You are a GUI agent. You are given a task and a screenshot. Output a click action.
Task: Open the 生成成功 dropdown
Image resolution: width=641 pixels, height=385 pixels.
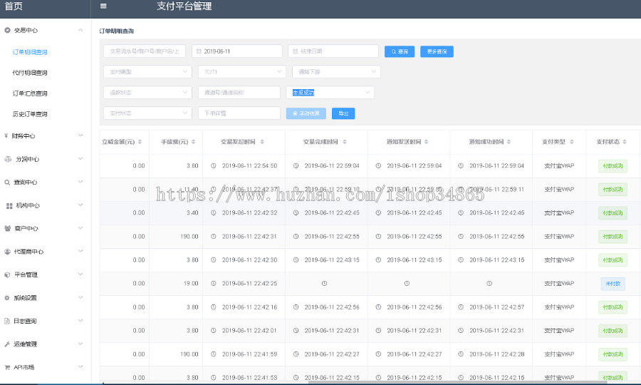(330, 93)
